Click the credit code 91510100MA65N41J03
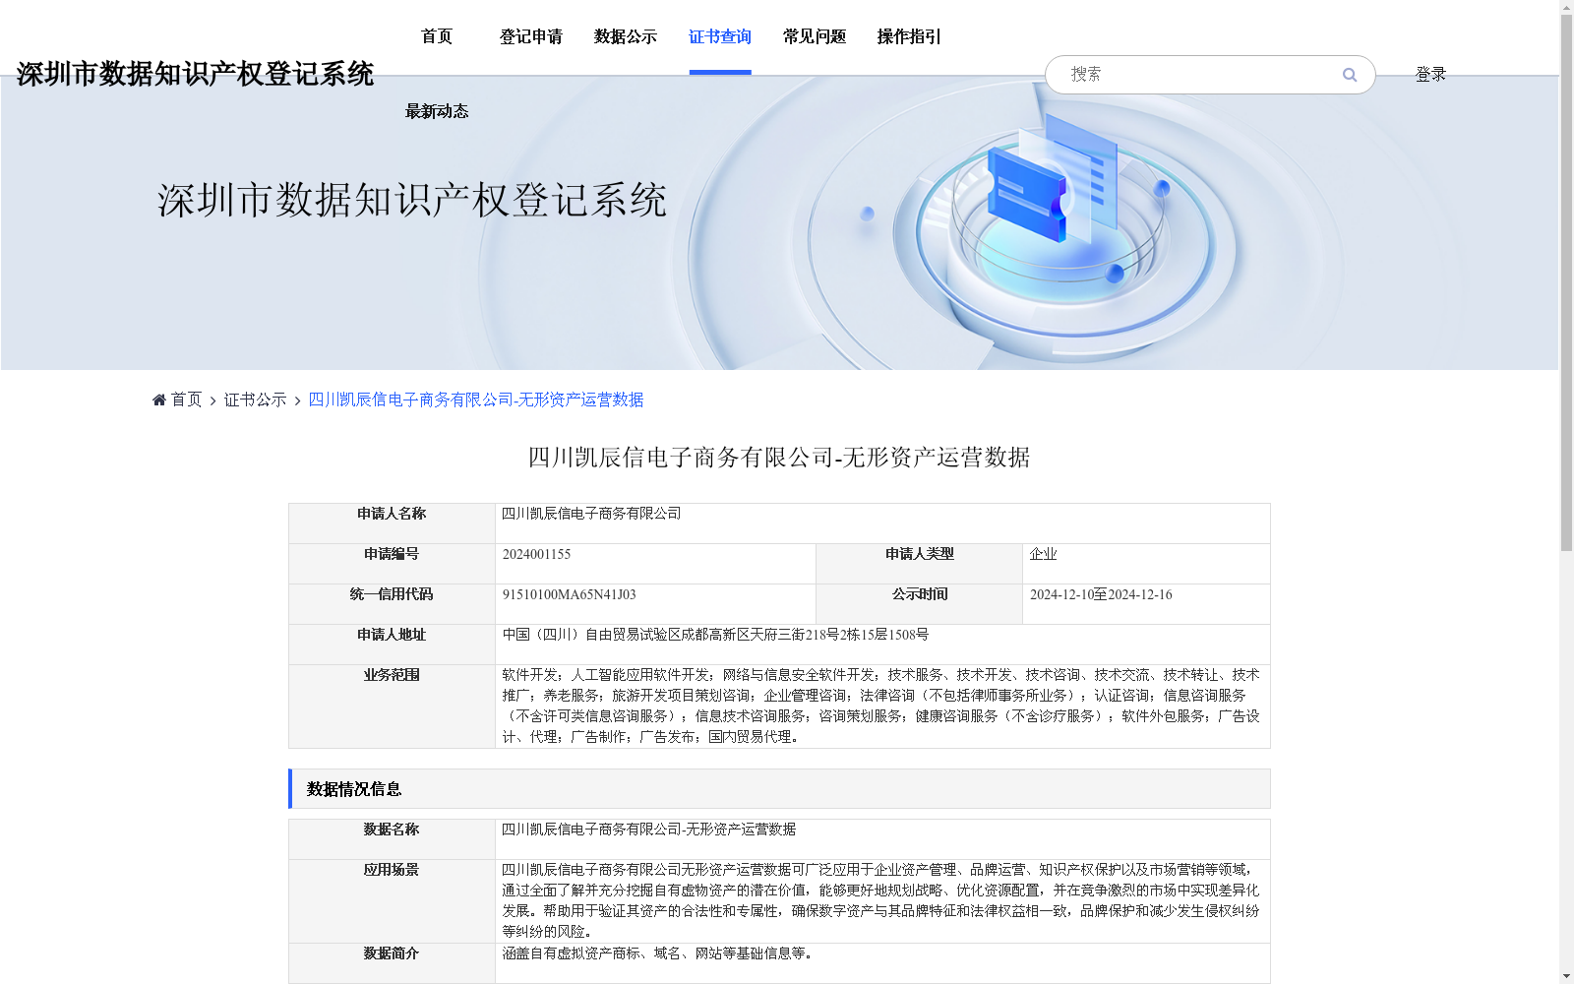Image resolution: width=1574 pixels, height=984 pixels. coord(569,594)
